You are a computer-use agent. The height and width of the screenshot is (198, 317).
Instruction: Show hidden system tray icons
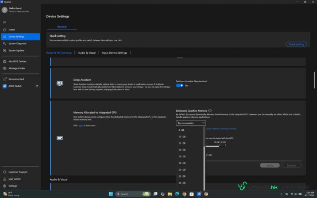pos(281,194)
